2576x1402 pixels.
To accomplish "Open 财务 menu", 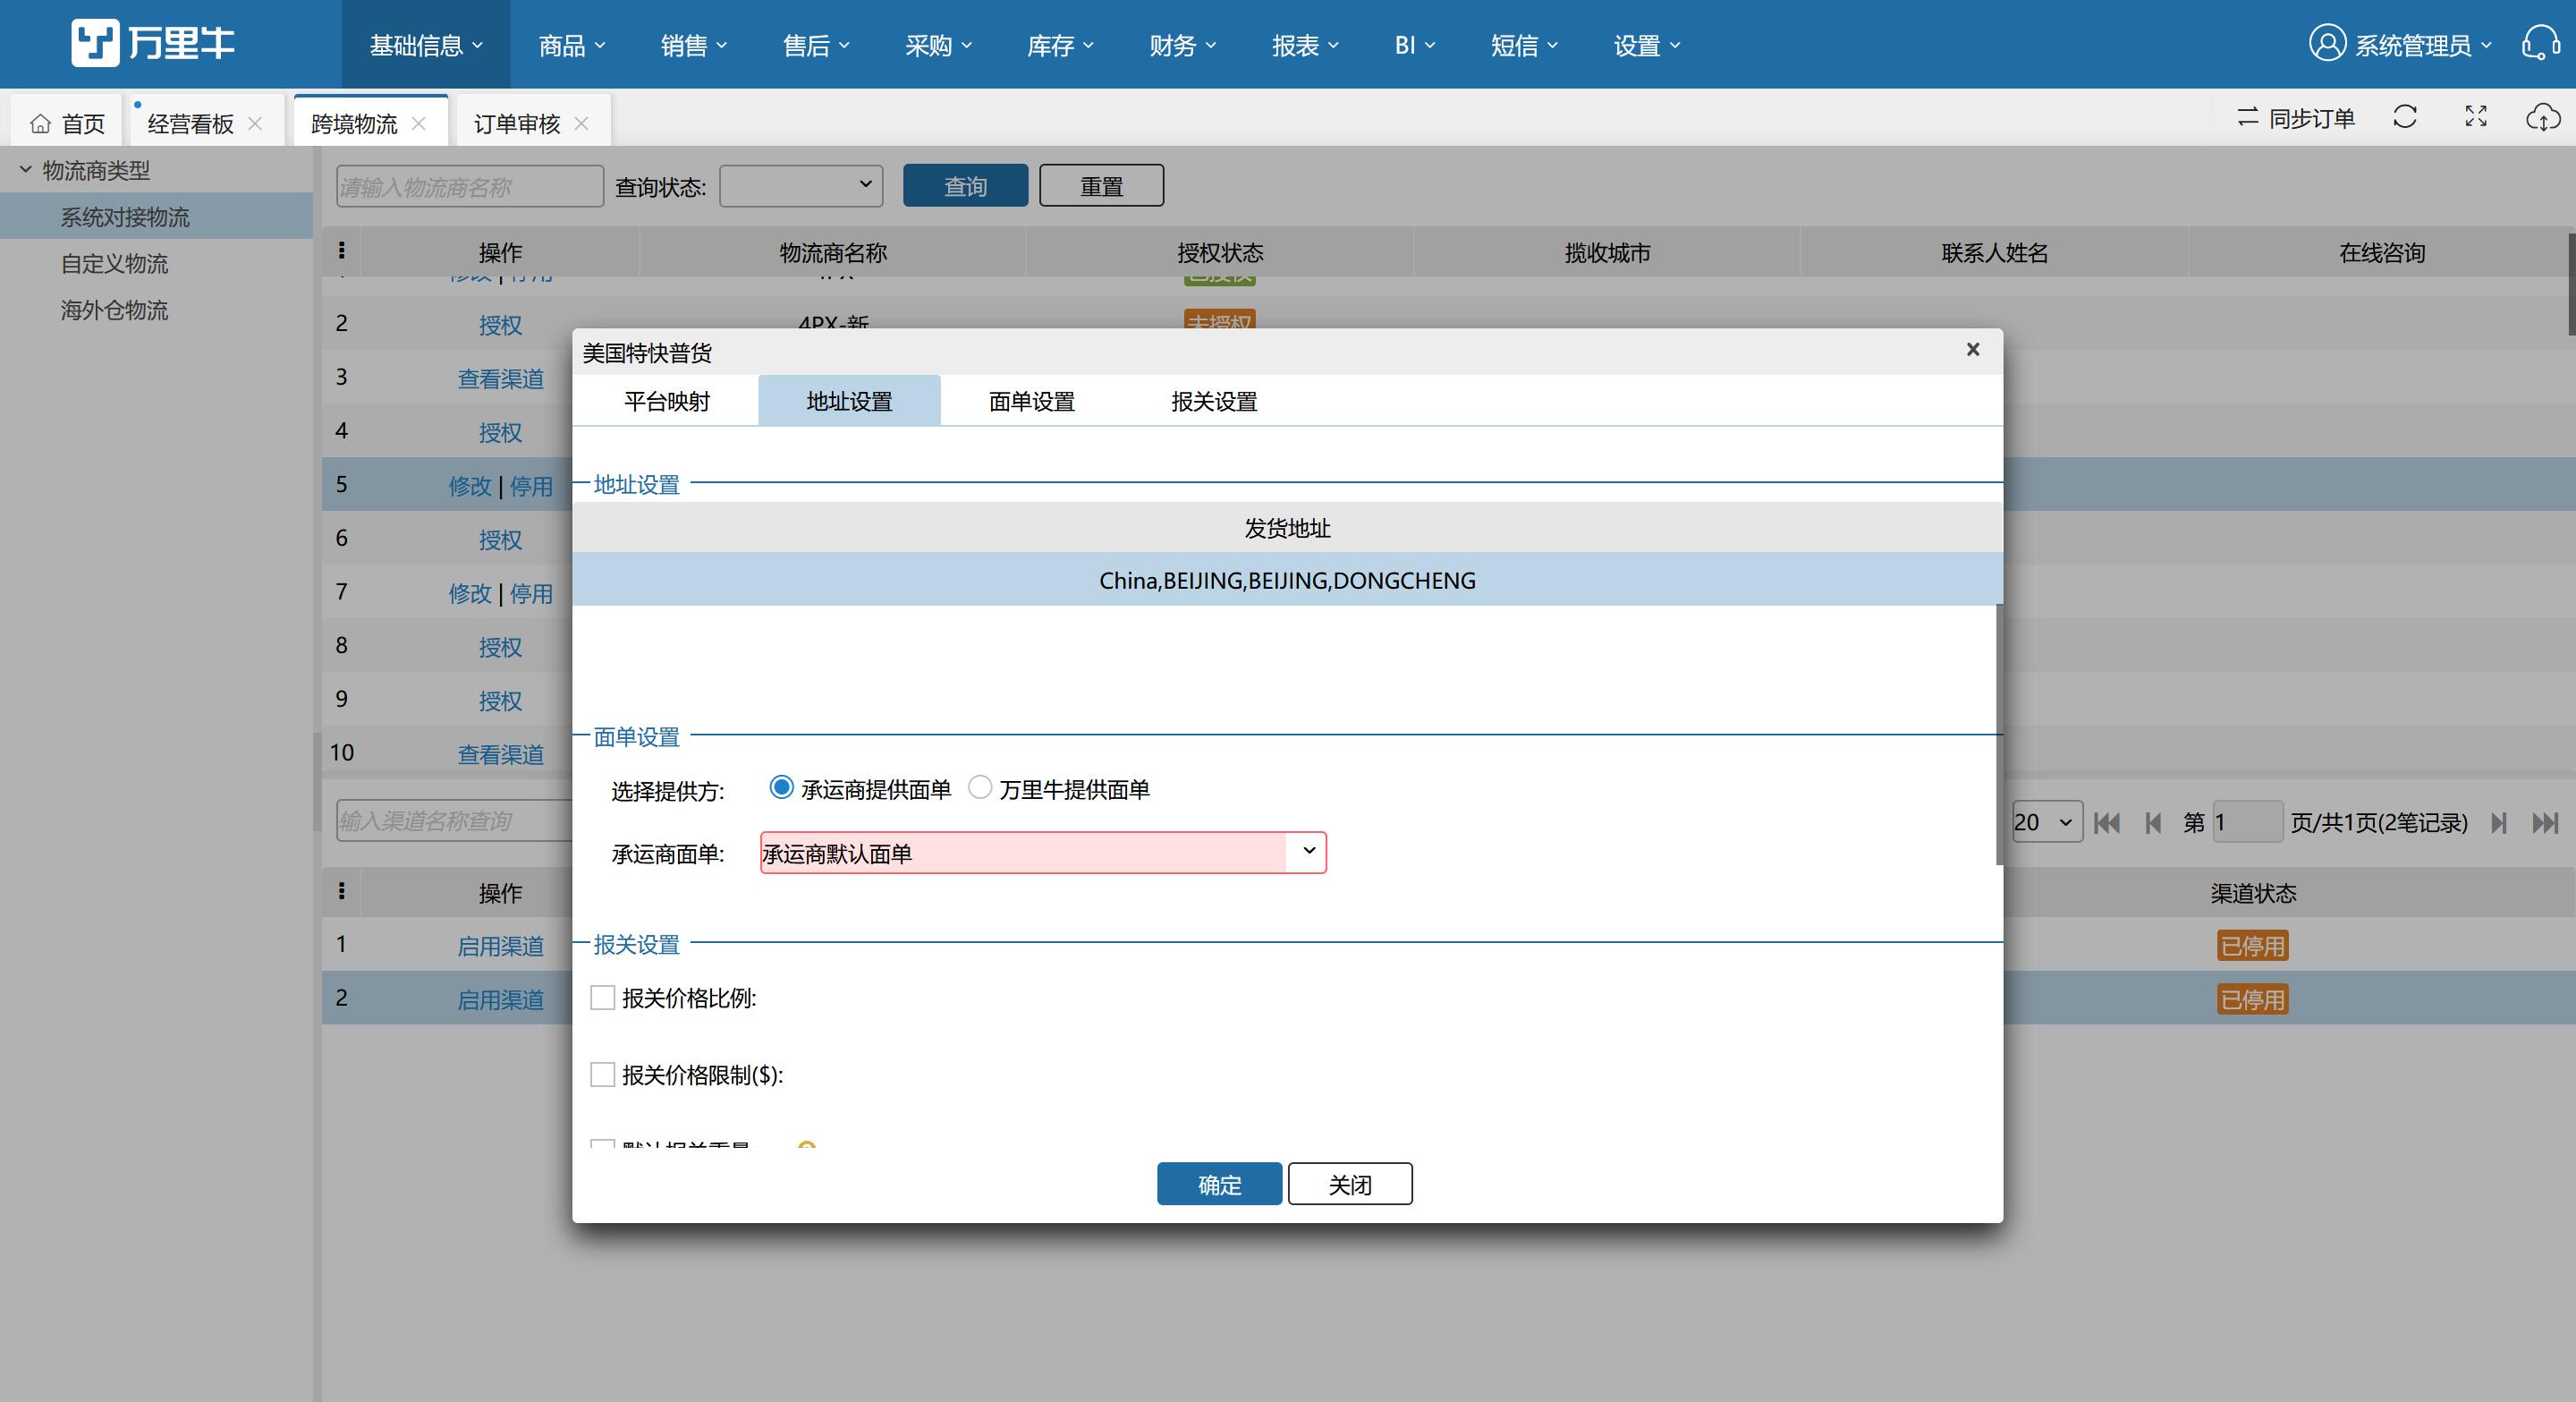I will click(x=1182, y=44).
